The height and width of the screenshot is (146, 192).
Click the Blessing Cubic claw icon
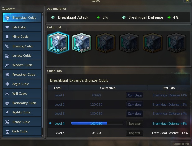pos(7,46)
